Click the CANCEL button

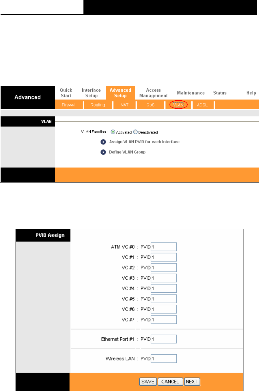(x=170, y=382)
